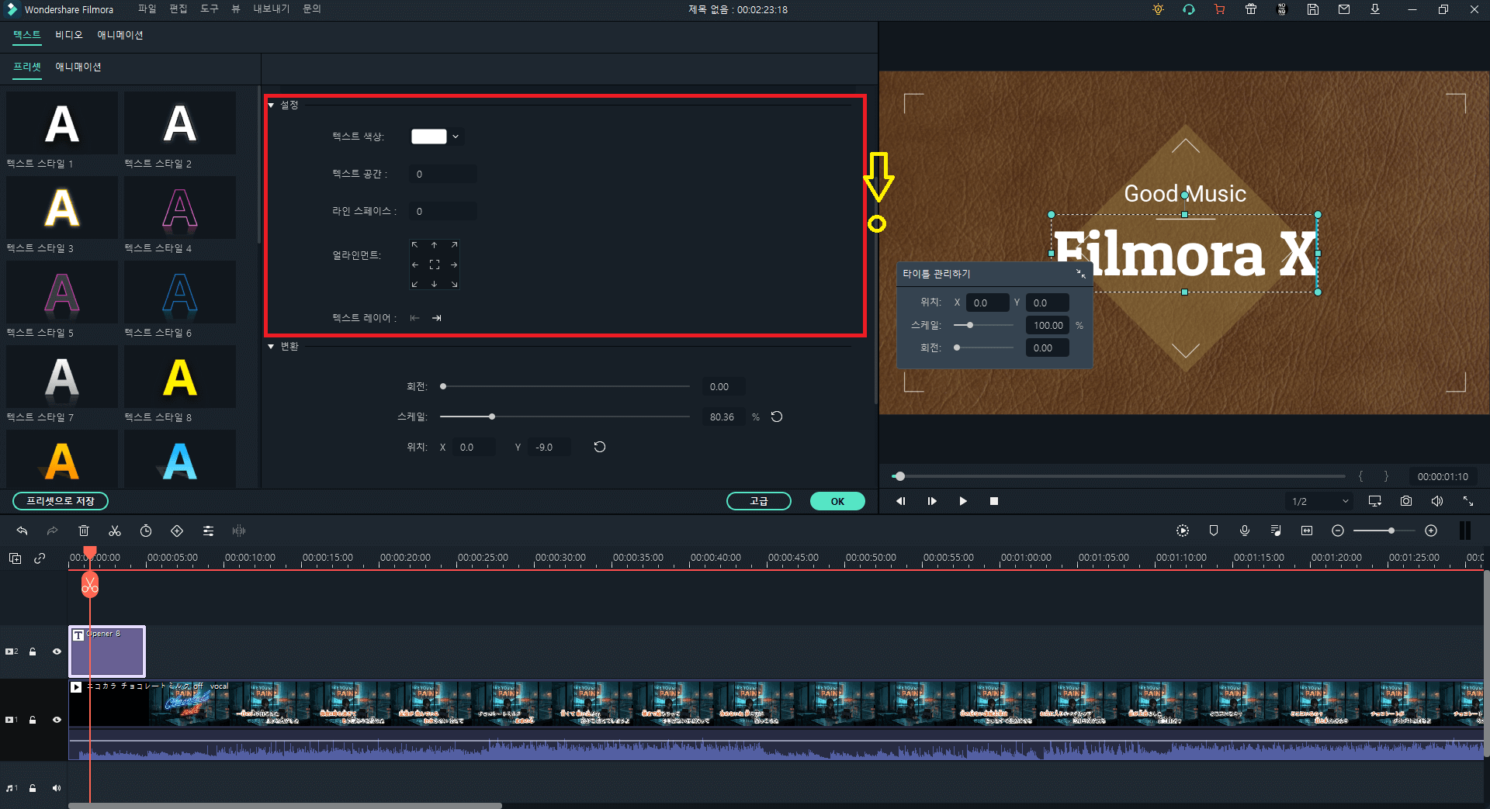The width and height of the screenshot is (1490, 809).
Task: Switch to top 애니메이션 tab
Action: click(120, 35)
